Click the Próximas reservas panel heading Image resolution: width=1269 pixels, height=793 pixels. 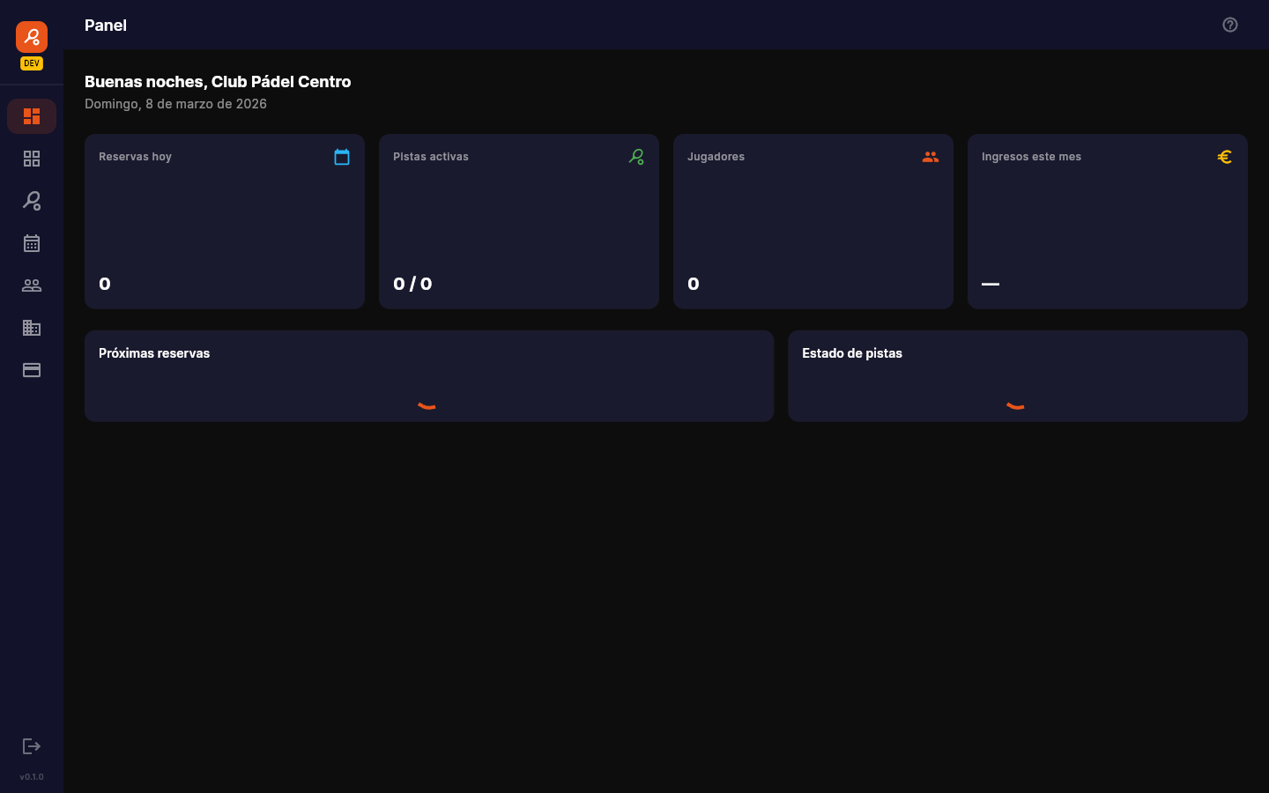[x=153, y=353]
